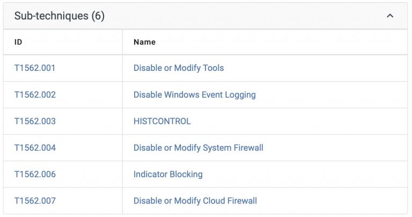Click the Name column header
The width and height of the screenshot is (412, 217).
(x=144, y=42)
